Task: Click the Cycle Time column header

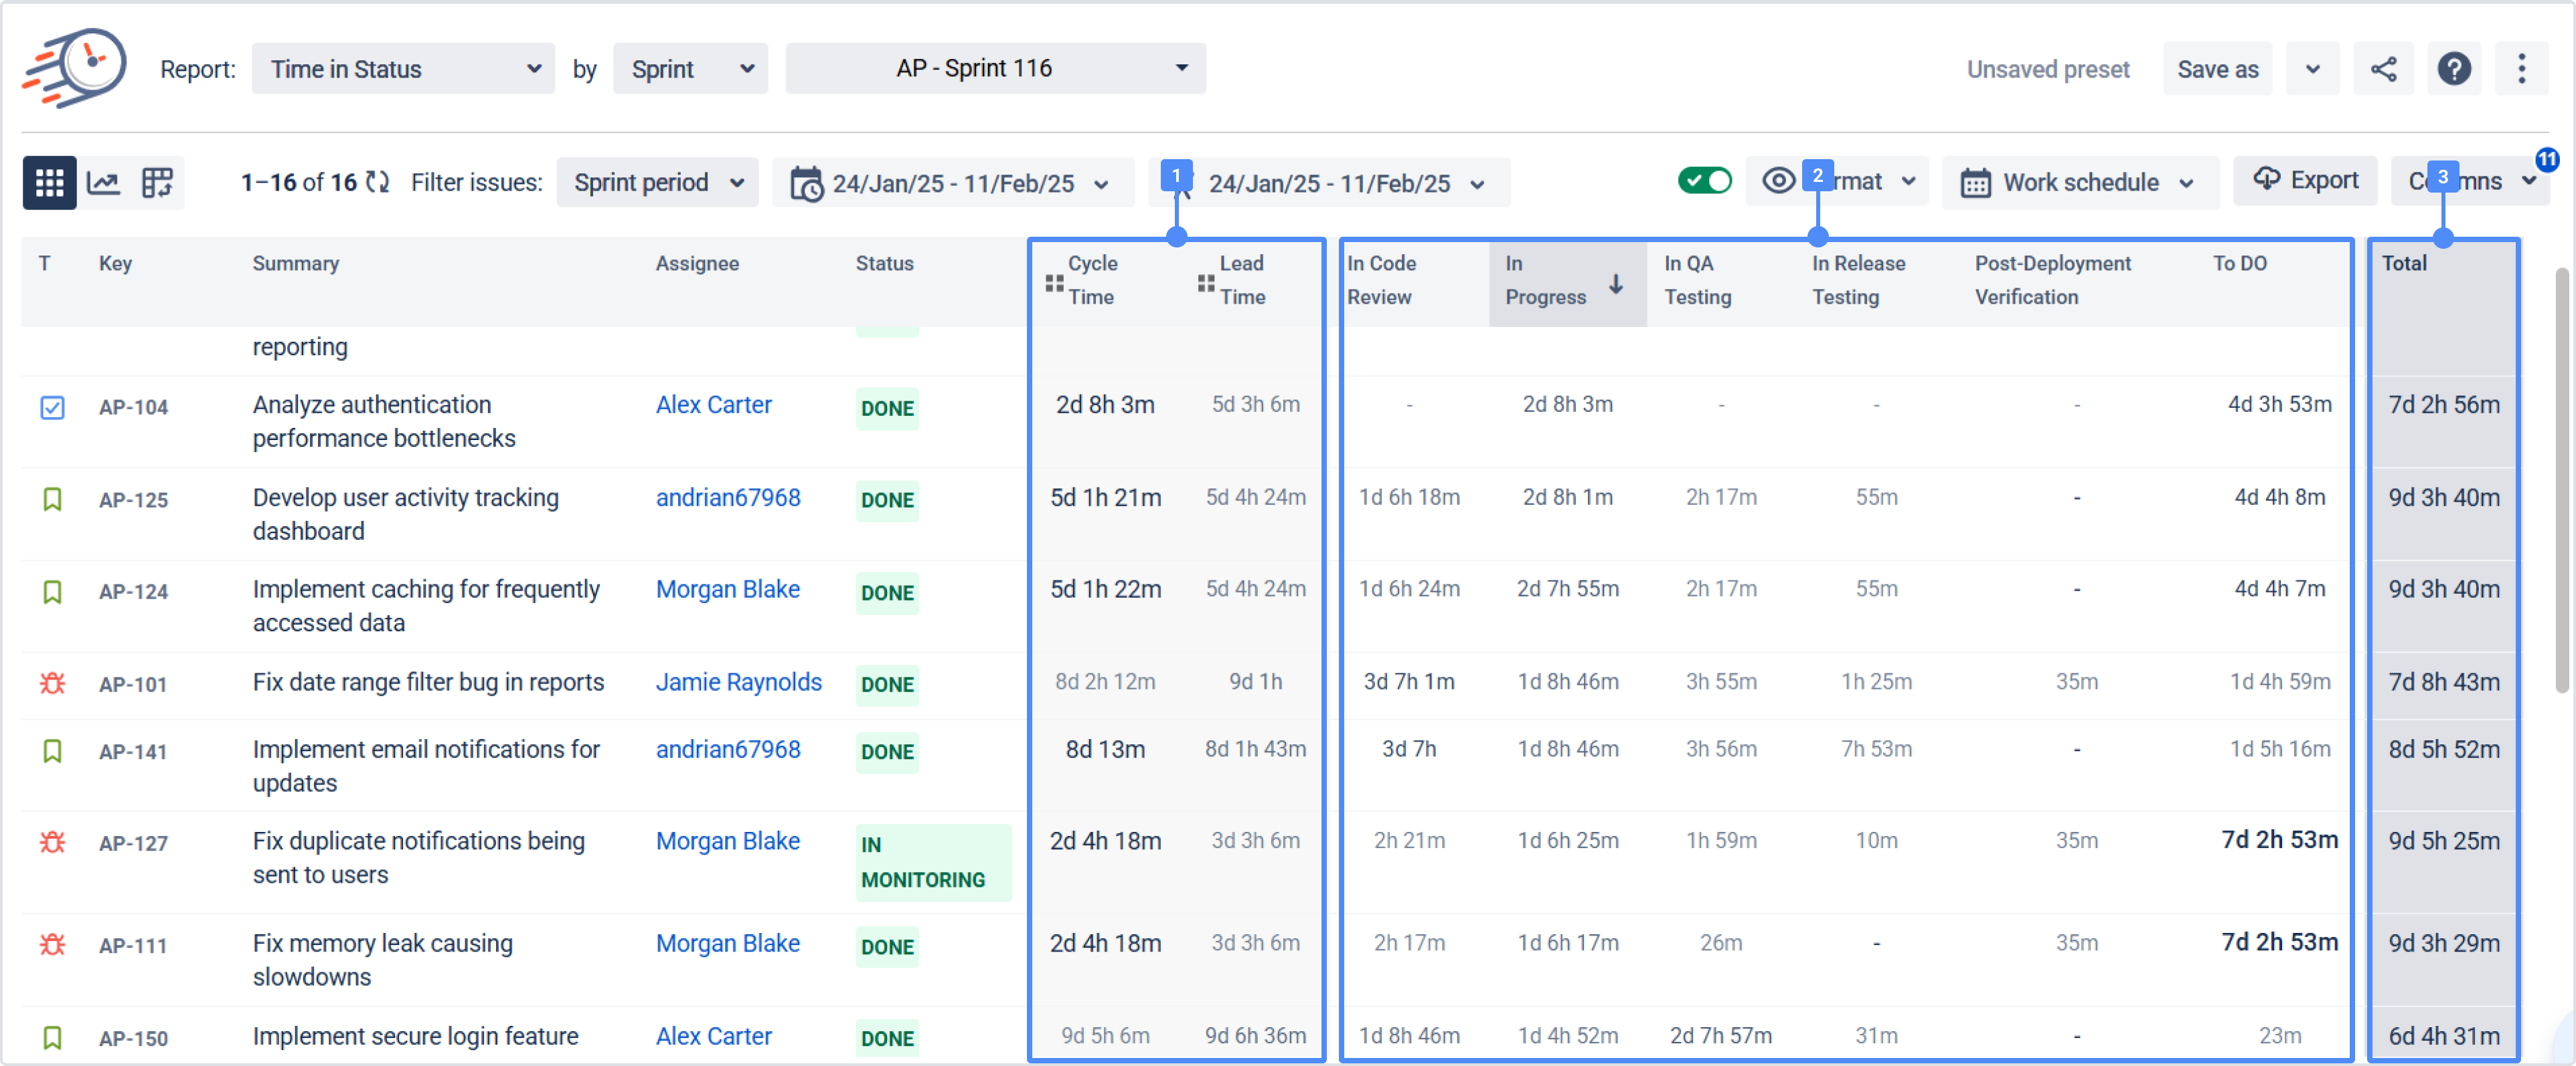Action: point(1092,281)
